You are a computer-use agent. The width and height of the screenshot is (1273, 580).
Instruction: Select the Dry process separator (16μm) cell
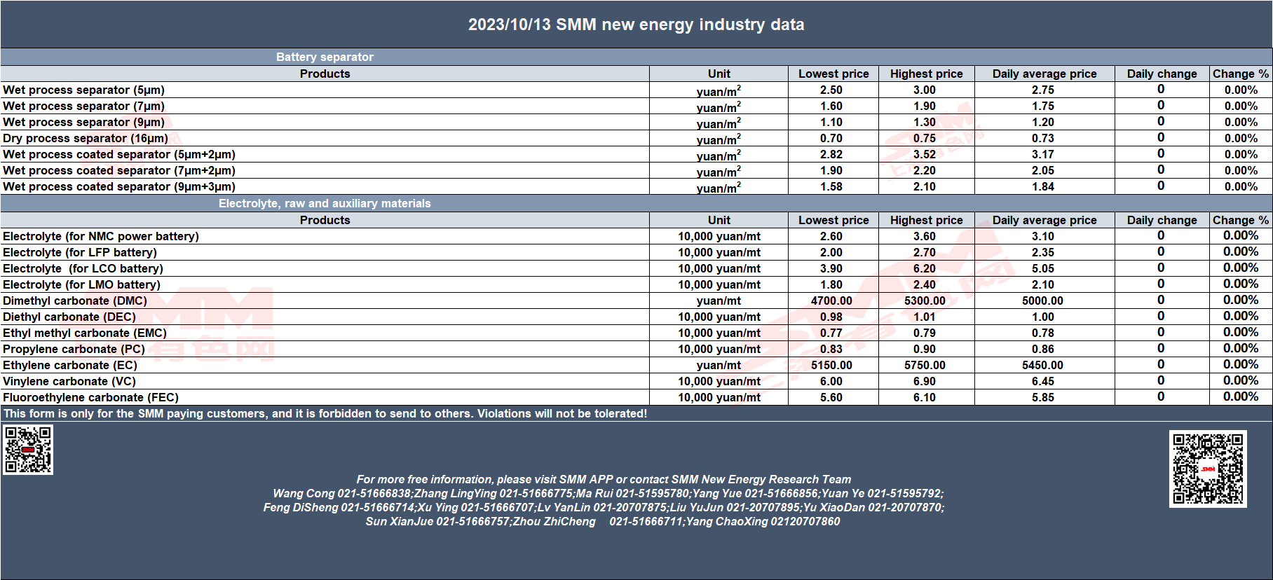tap(325, 138)
